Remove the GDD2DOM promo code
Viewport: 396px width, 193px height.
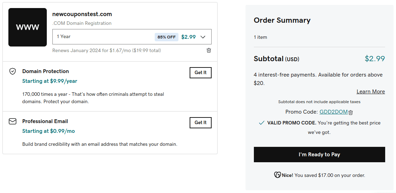click(351, 112)
